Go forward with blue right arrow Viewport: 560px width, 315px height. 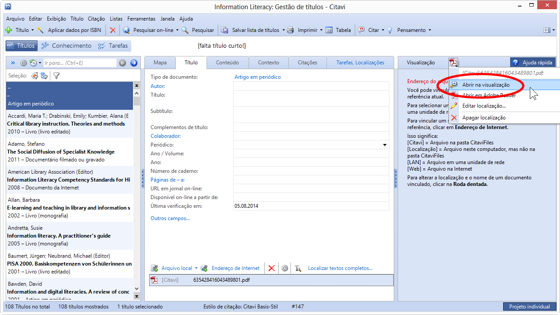click(x=134, y=63)
